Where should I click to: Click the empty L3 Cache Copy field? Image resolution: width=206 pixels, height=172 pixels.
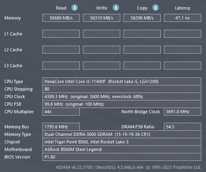[142, 66]
